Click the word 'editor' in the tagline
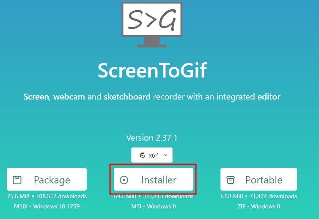 tap(269, 97)
